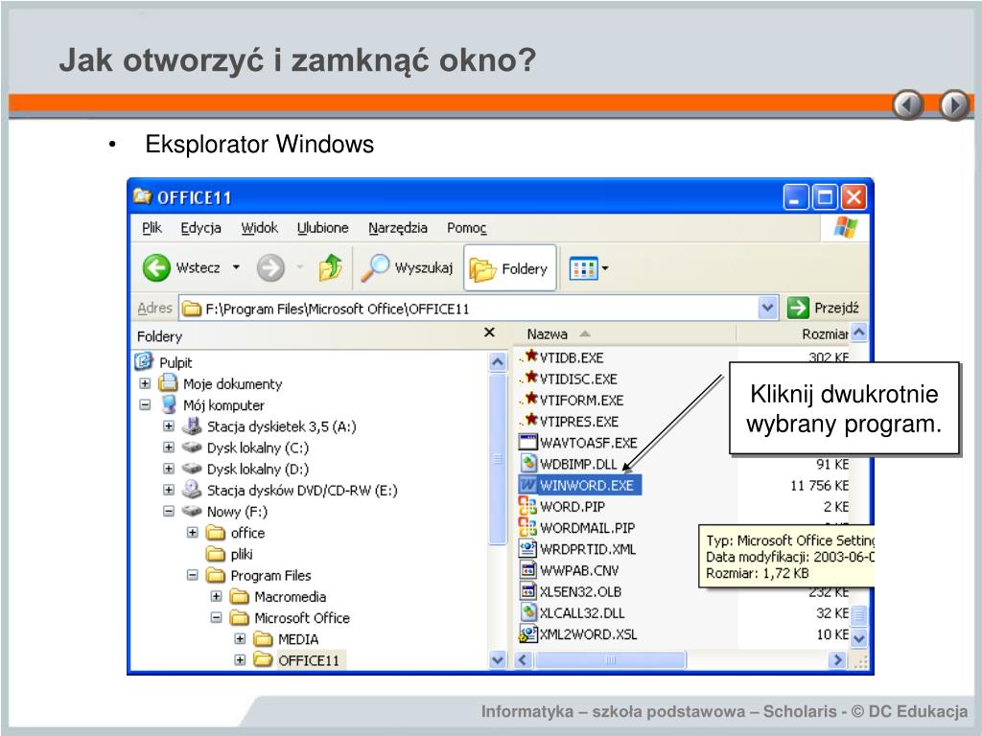Select the WDBIMP.DLL file icon

[x=529, y=463]
